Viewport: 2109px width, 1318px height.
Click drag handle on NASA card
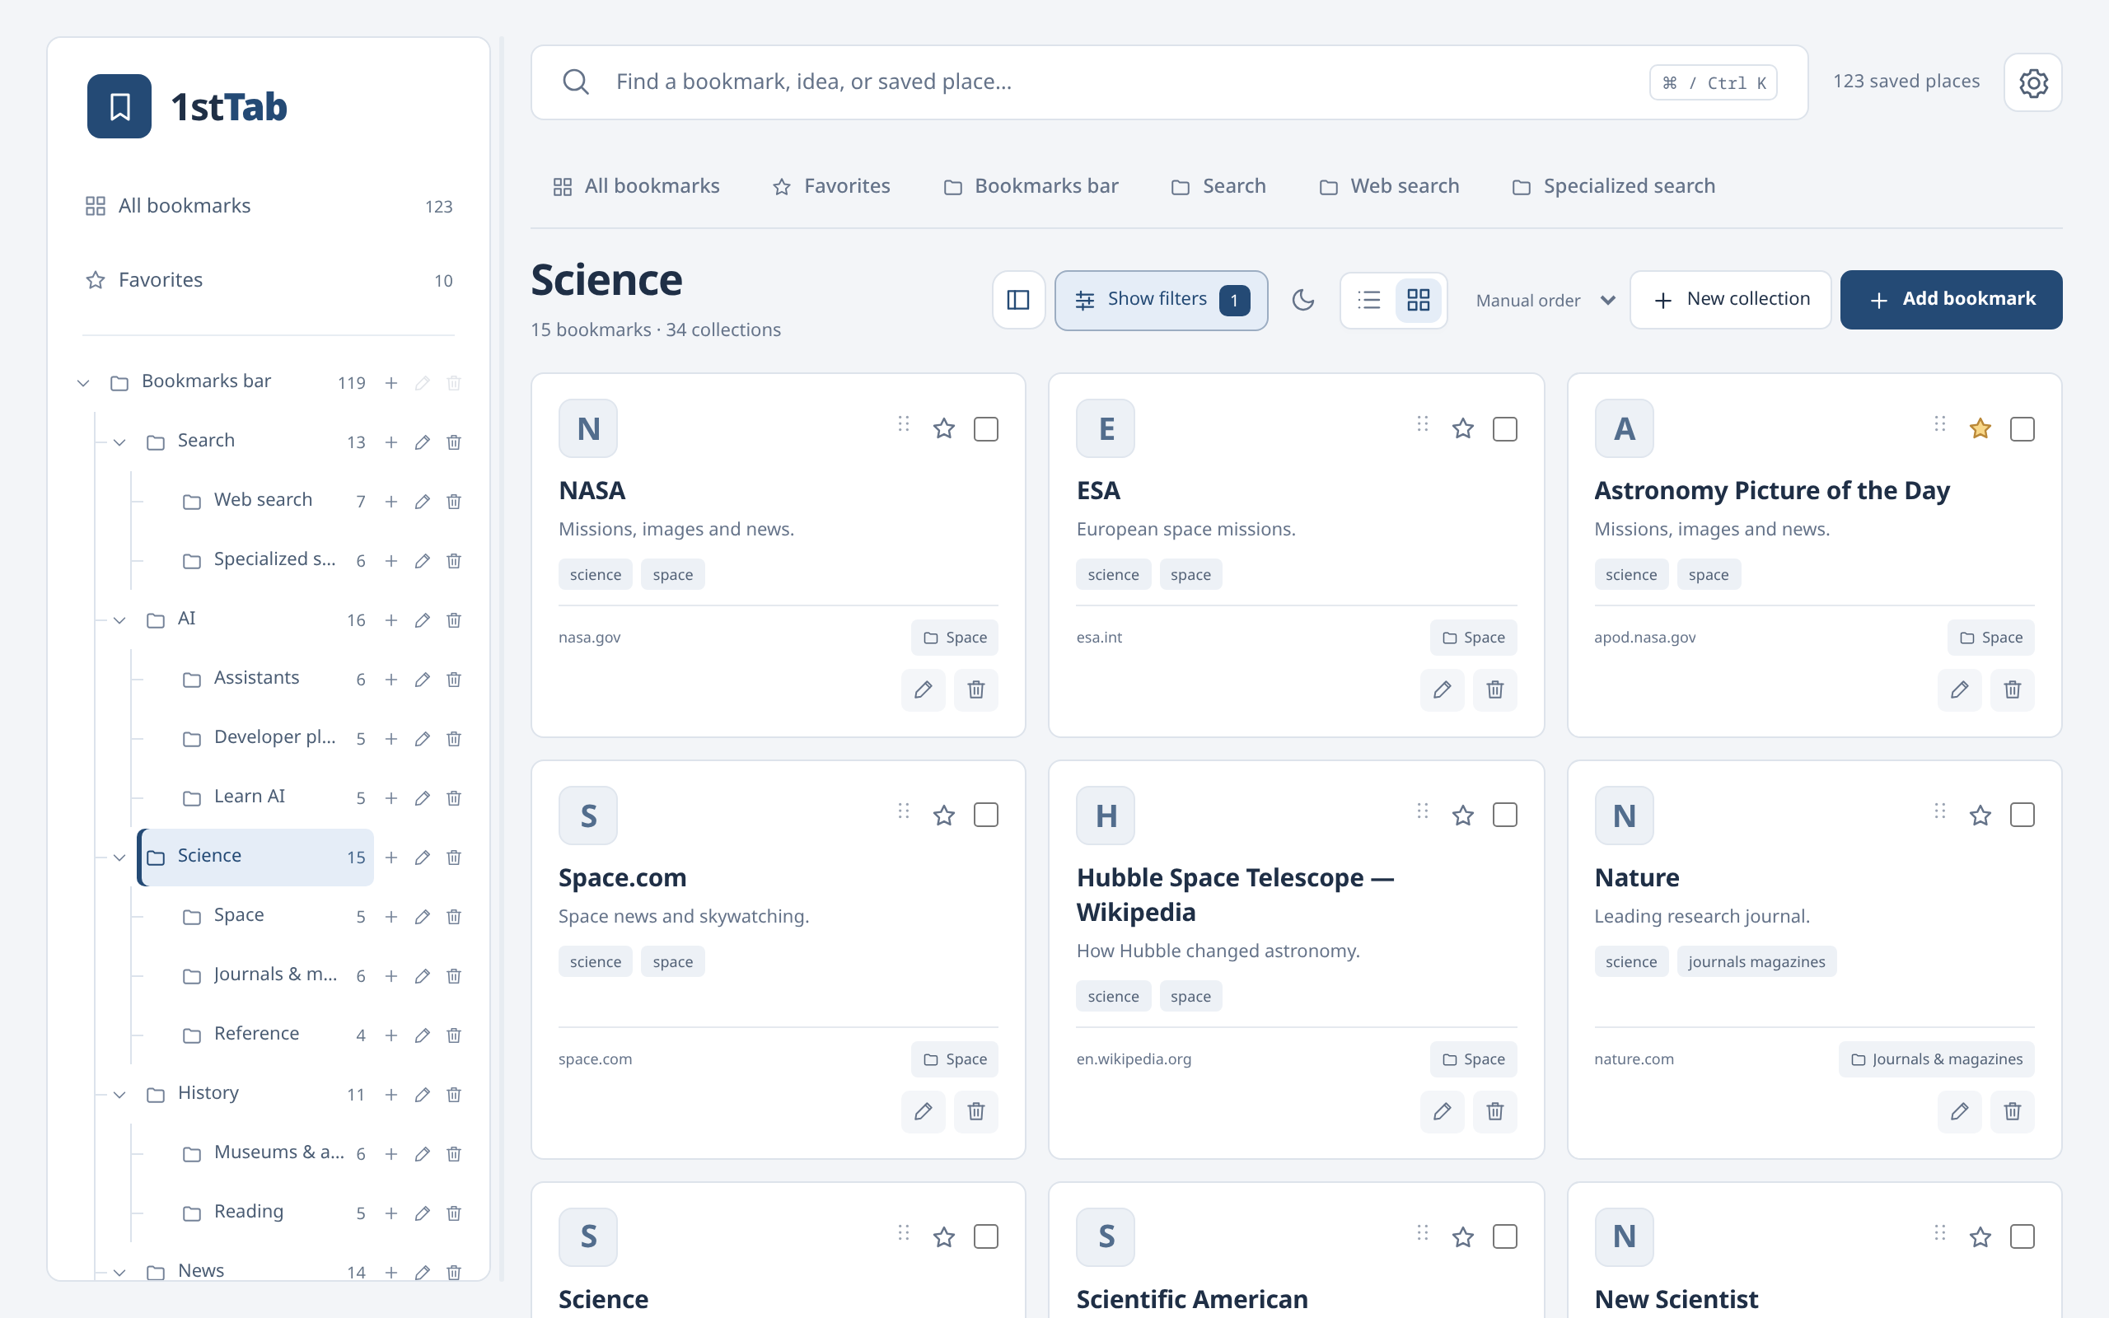coord(903,423)
